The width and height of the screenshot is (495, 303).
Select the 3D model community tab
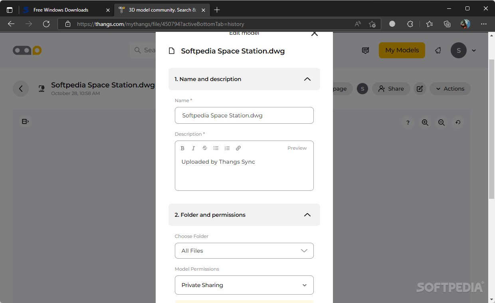click(x=162, y=10)
